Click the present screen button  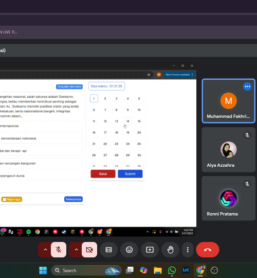tap(150, 250)
